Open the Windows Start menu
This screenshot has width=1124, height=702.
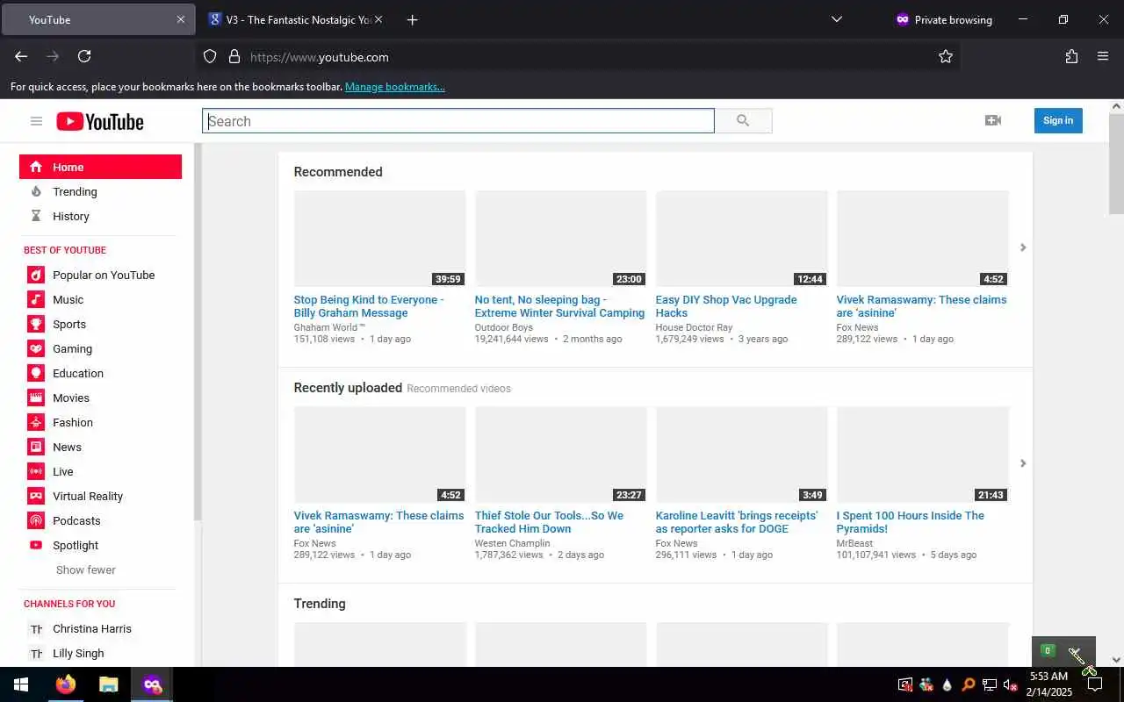point(21,684)
